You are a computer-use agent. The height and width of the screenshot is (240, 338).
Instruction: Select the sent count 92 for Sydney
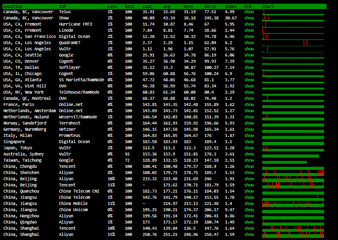coord(127,154)
